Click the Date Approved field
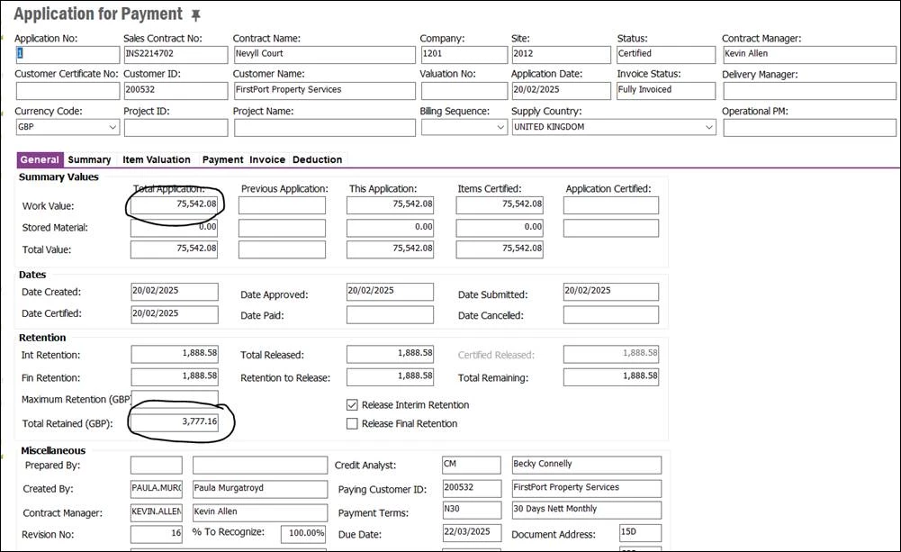901x552 pixels. pos(390,292)
